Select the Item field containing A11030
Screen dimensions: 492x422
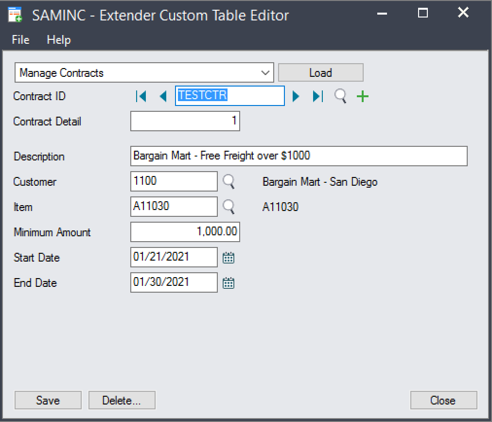click(x=174, y=207)
